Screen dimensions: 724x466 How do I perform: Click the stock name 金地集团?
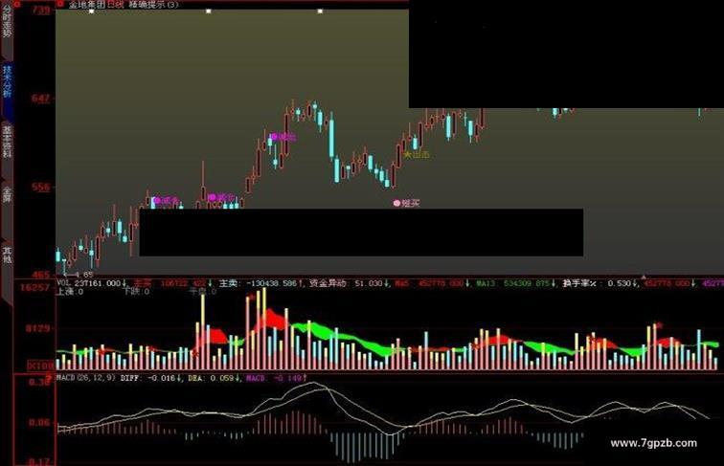click(87, 5)
